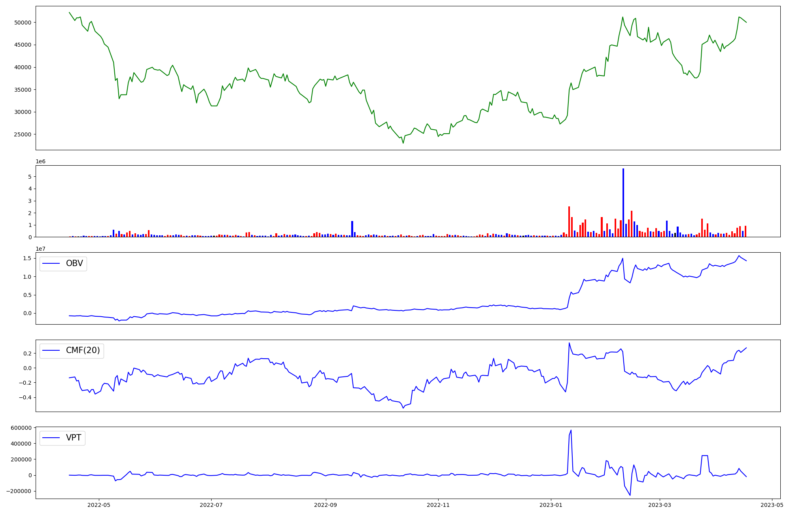Image resolution: width=791 pixels, height=514 pixels.
Task: Click the 2023-01 x-axis date label
Action: 551,505
